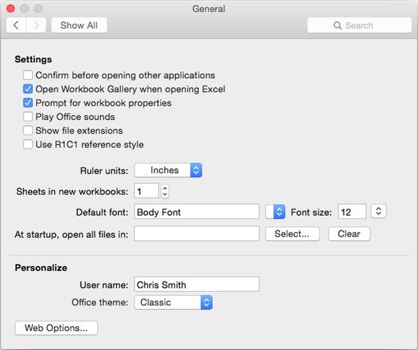Open the Default font dropdown arrow
The image size is (418, 350).
click(x=275, y=212)
